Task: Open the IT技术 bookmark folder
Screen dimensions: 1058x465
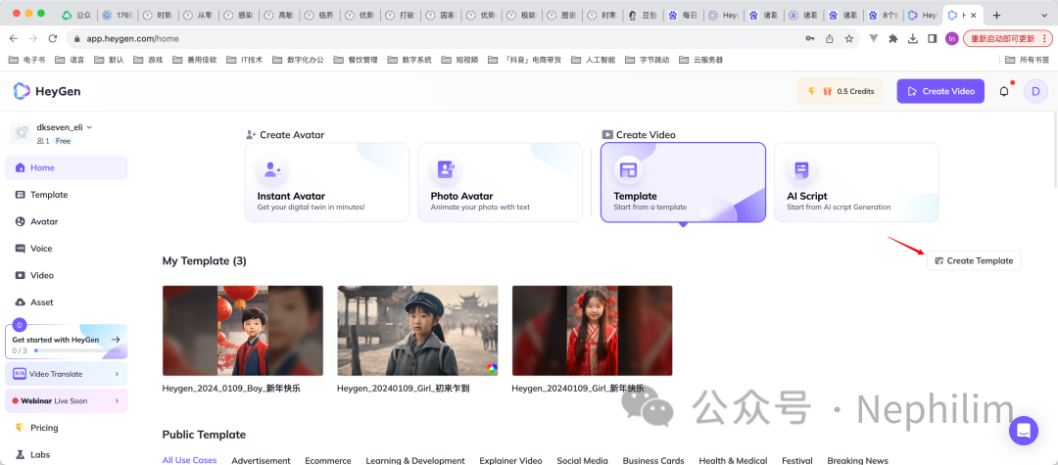Action: tap(244, 60)
